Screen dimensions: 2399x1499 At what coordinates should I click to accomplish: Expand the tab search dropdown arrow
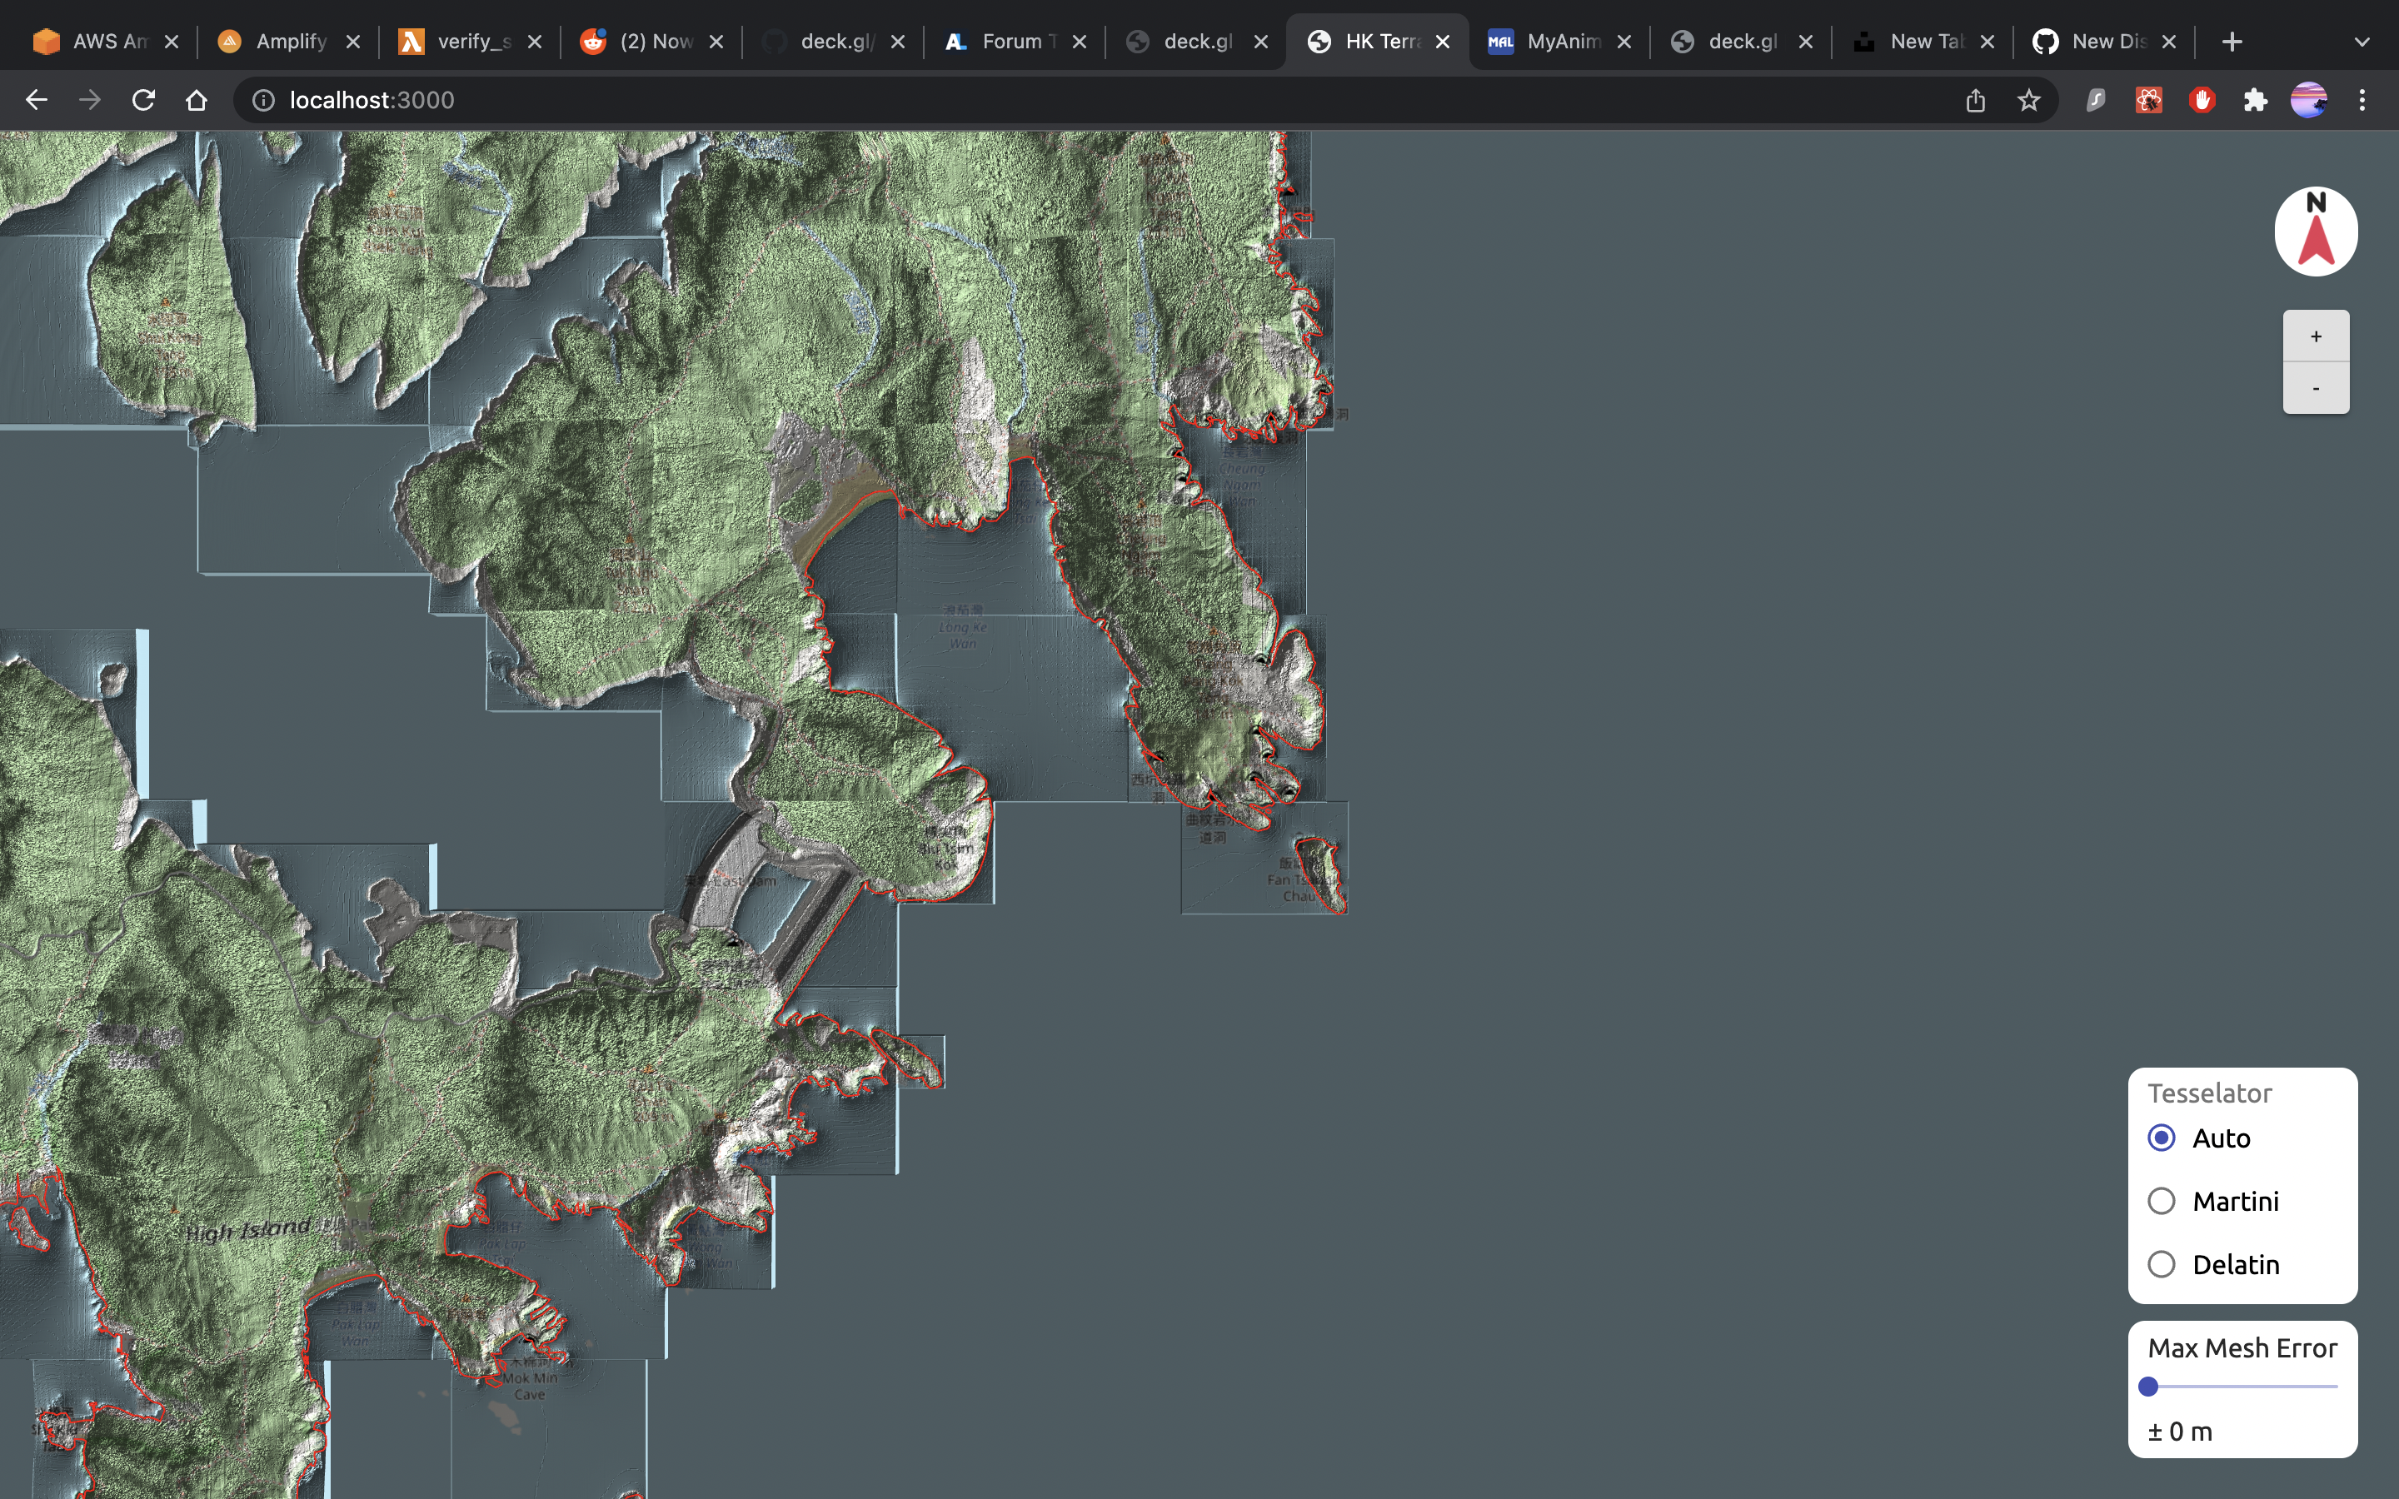(2362, 42)
